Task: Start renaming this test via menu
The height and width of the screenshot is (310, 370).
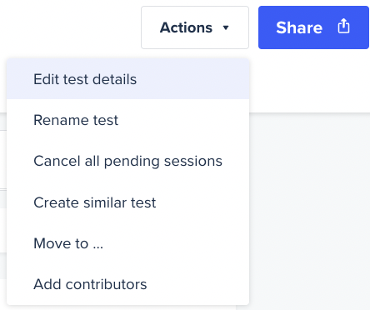Action: (127, 120)
